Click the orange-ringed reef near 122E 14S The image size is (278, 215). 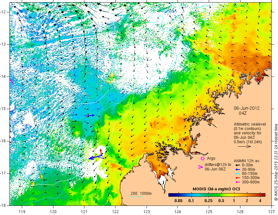(x=111, y=78)
